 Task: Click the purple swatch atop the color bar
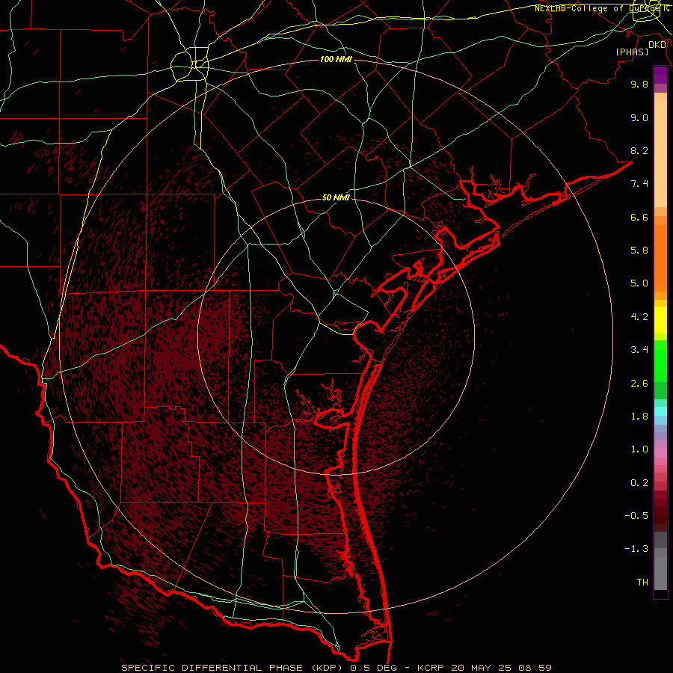(x=660, y=75)
